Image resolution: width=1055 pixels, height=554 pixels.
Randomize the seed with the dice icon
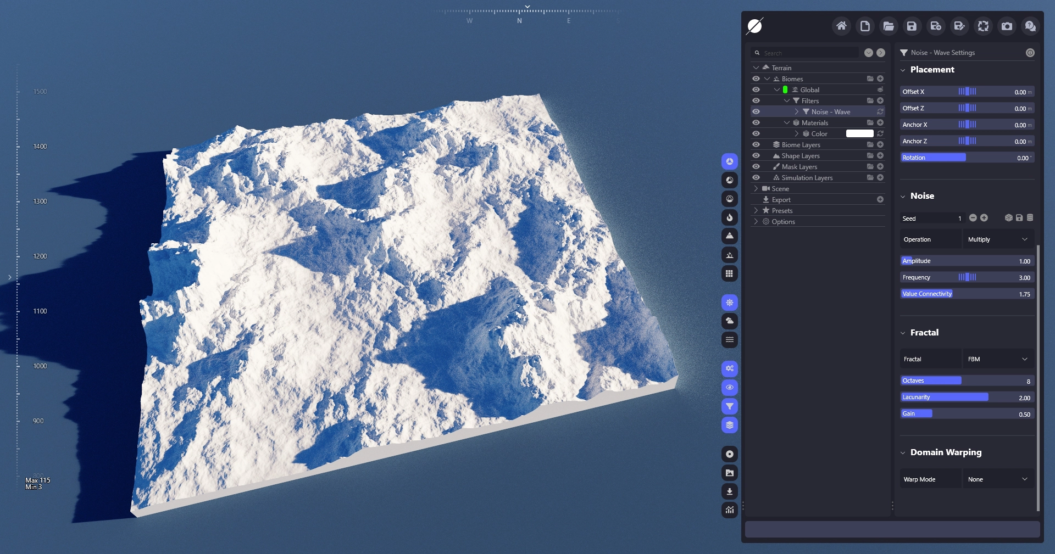pos(1008,218)
